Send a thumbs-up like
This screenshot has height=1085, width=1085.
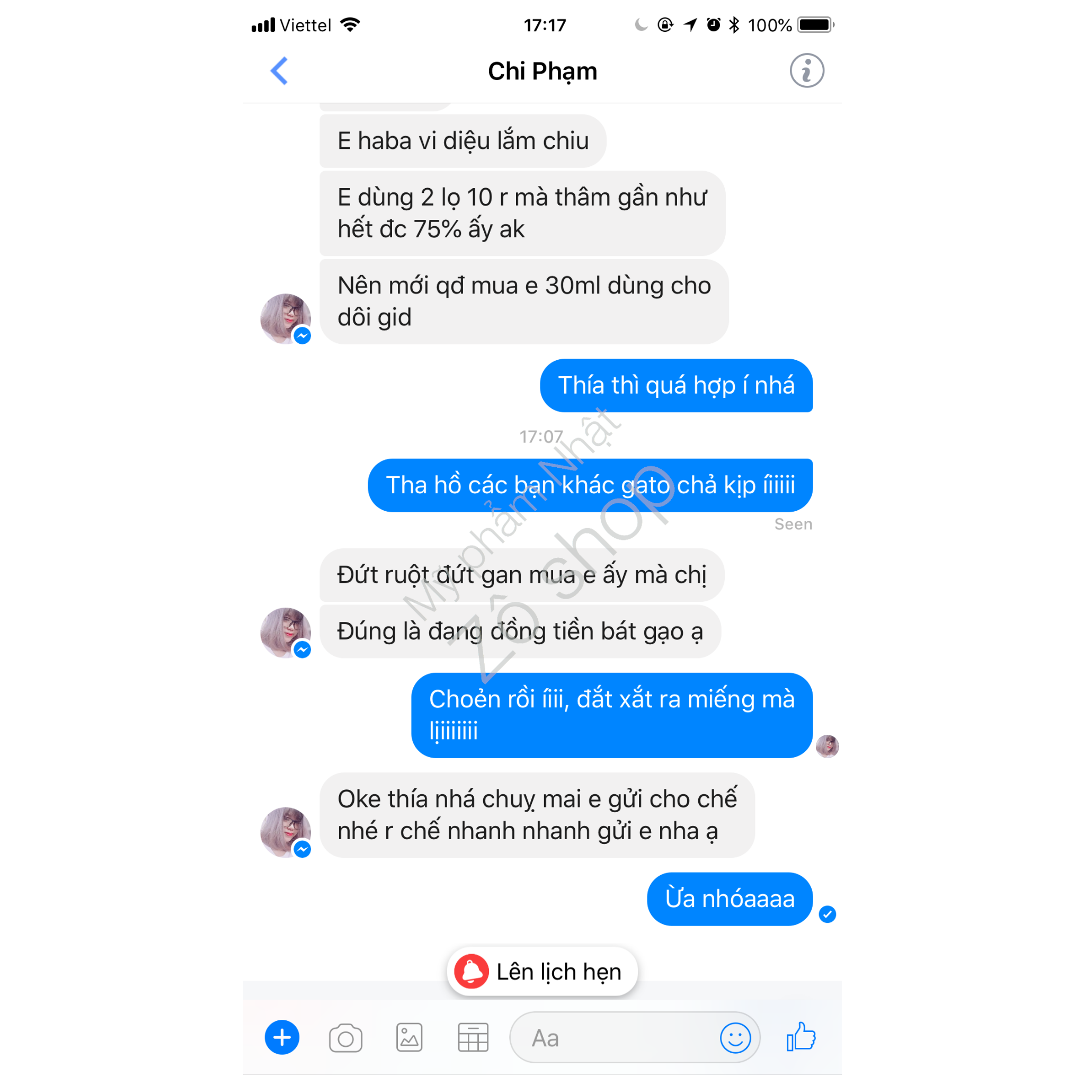801,1037
